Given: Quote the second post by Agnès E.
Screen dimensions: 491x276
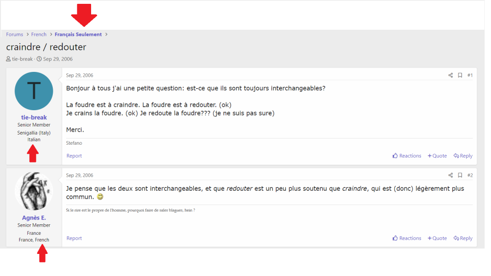Looking at the screenshot, I should click(437, 238).
